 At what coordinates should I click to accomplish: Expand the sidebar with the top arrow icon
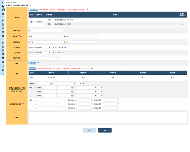tap(2, 2)
